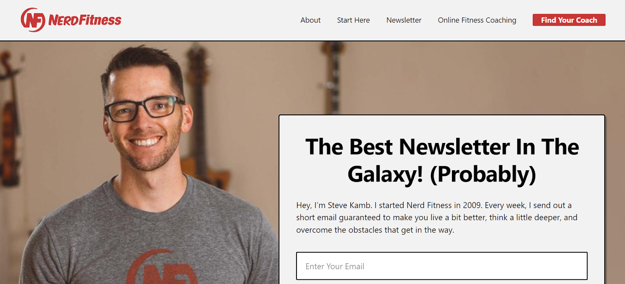This screenshot has width=625, height=284.
Task: Select Online Fitness Coaching menu item
Action: pos(477,20)
